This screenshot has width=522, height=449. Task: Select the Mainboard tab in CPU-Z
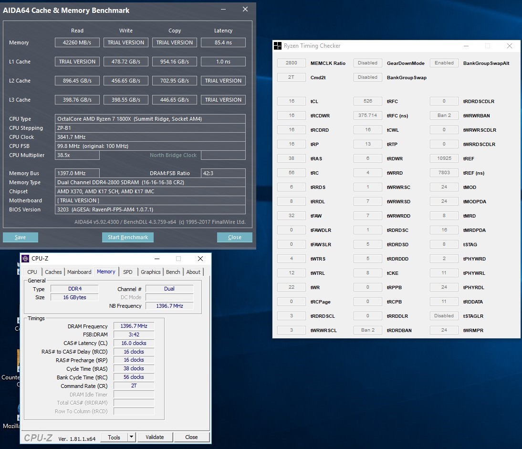(x=79, y=272)
